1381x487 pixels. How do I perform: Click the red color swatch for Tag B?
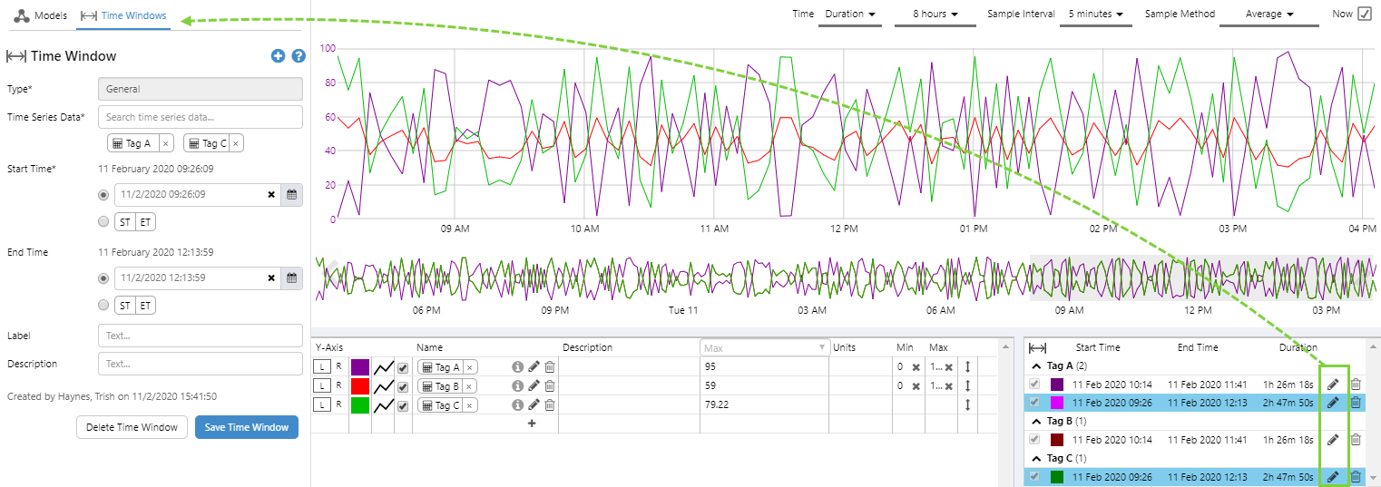pyautogui.click(x=360, y=386)
